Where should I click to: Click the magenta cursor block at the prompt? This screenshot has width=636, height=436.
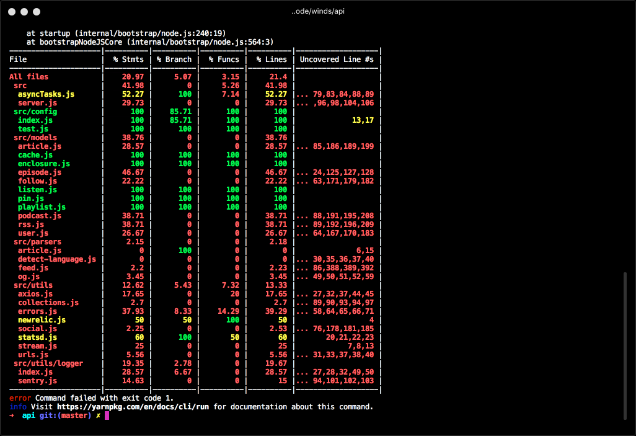[107, 416]
